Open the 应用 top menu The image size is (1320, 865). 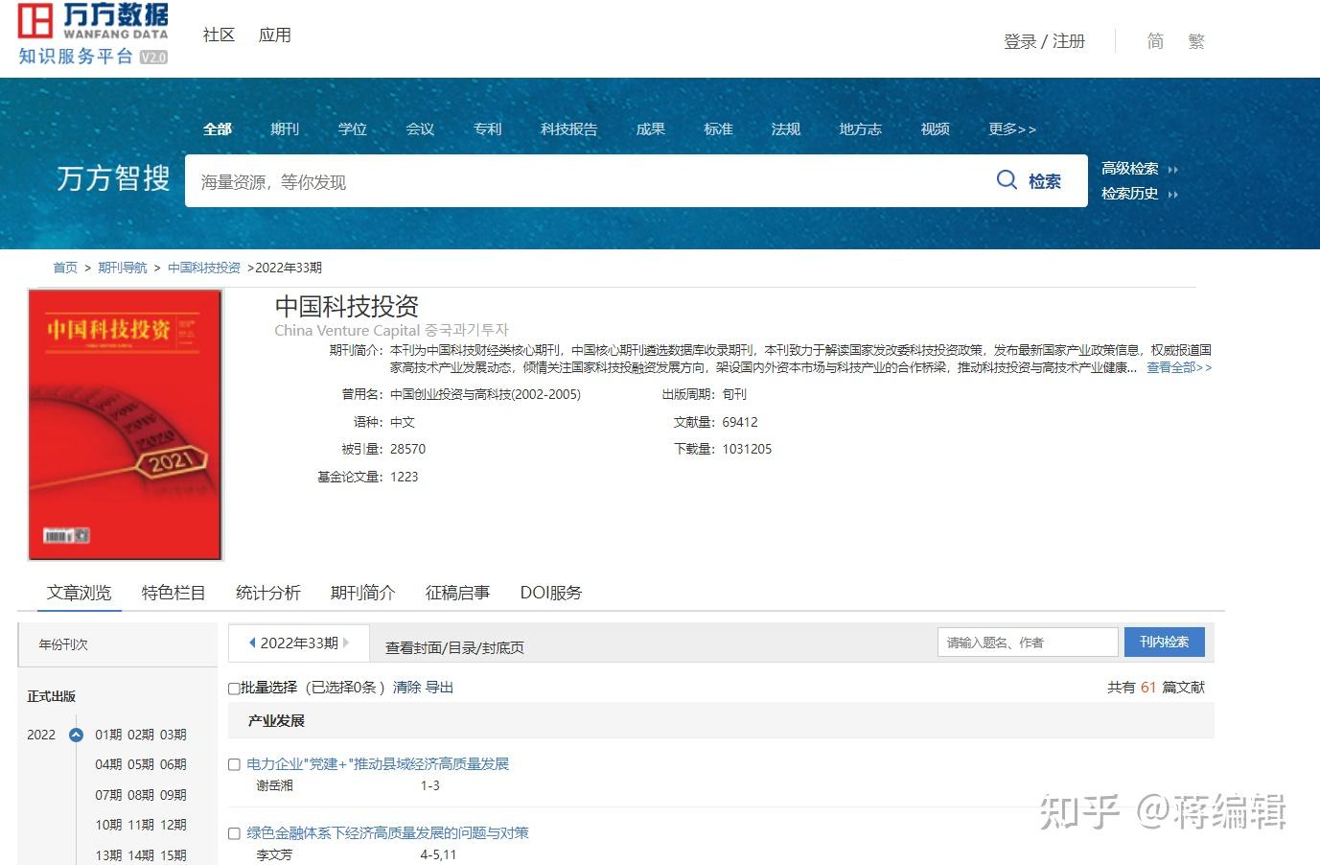tap(274, 35)
